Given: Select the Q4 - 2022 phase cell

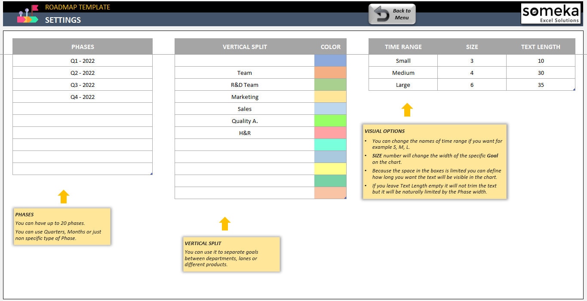Looking at the screenshot, I should pos(83,97).
